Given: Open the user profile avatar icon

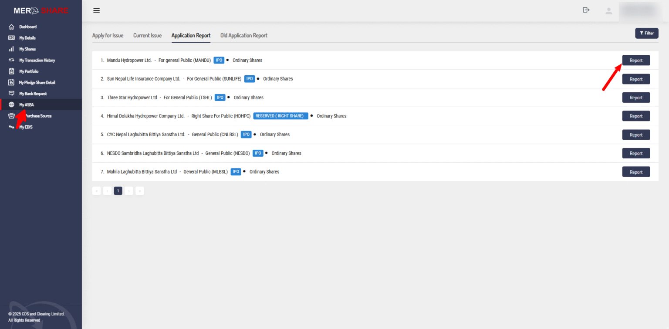Looking at the screenshot, I should (609, 11).
